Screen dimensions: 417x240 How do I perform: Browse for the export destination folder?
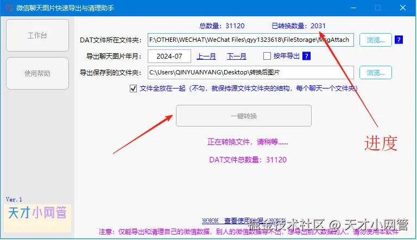(x=376, y=72)
